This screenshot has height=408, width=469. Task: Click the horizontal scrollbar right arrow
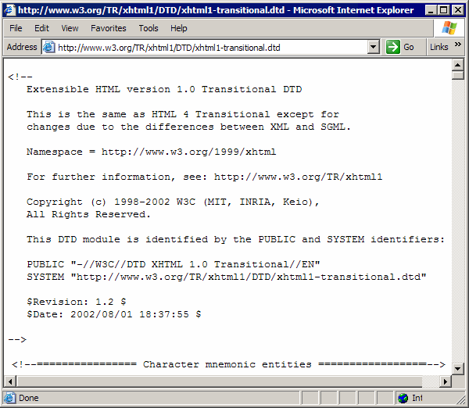pos(446,381)
